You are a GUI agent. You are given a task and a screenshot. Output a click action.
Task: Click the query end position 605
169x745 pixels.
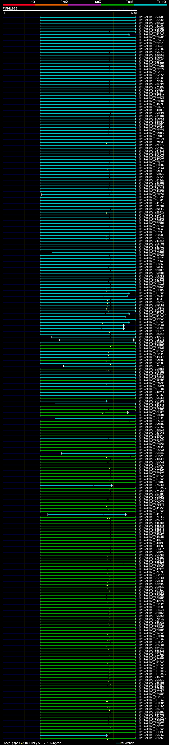pos(133,13)
